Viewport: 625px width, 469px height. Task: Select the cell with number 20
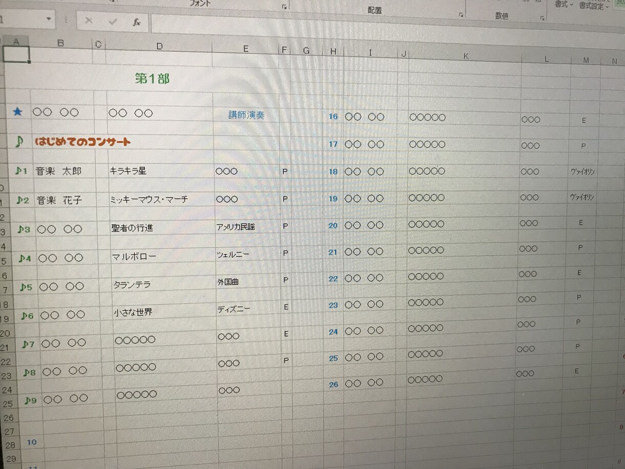[333, 226]
